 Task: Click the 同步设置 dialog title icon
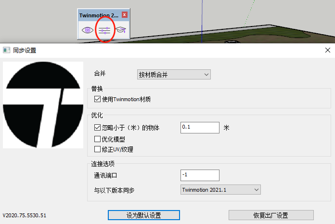(x=6, y=50)
